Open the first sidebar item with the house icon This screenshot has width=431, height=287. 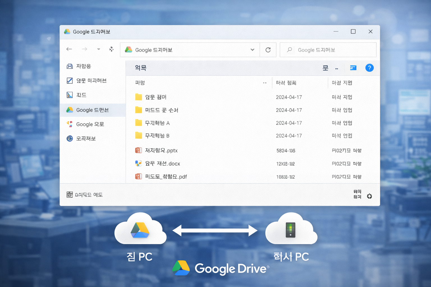[93, 66]
